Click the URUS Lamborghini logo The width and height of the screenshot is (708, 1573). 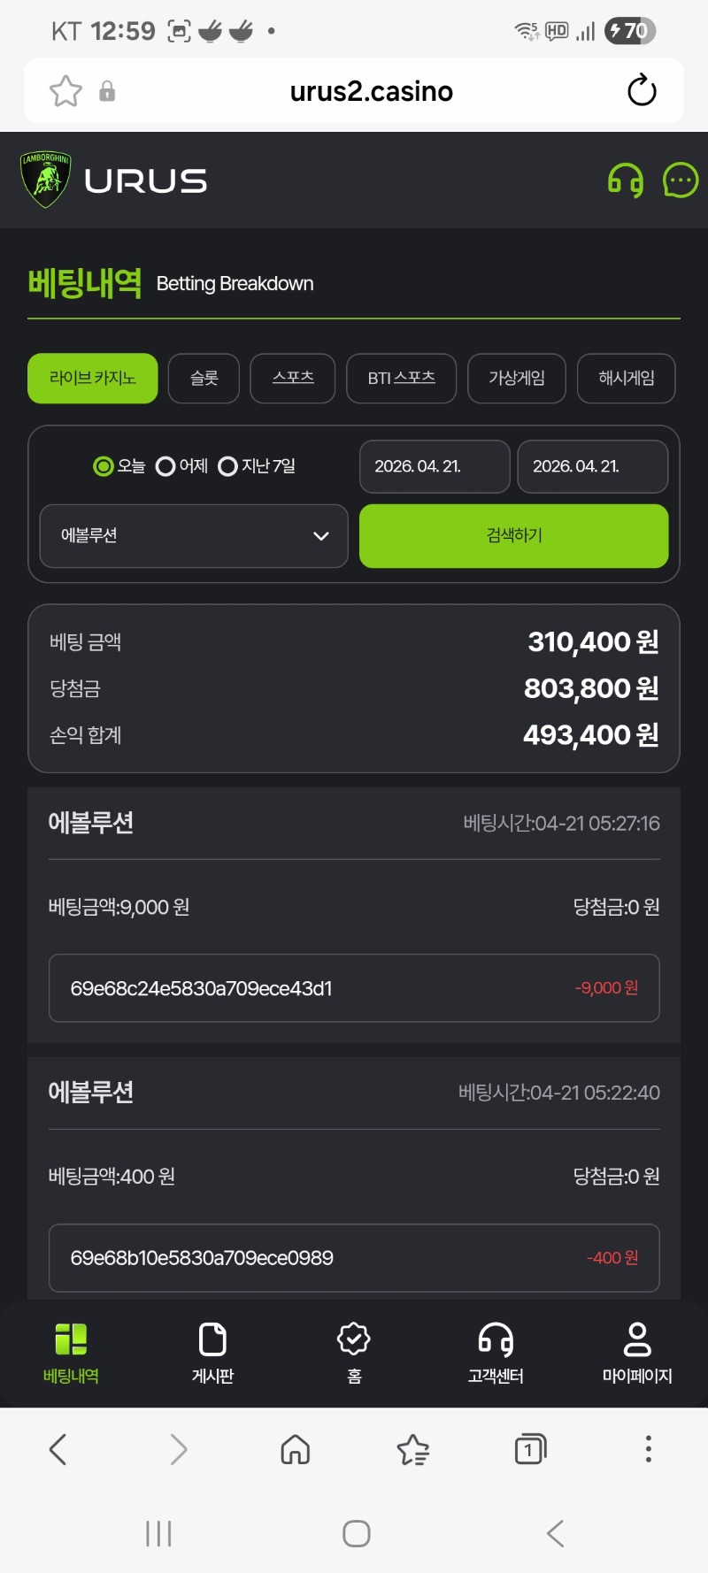coord(113,180)
